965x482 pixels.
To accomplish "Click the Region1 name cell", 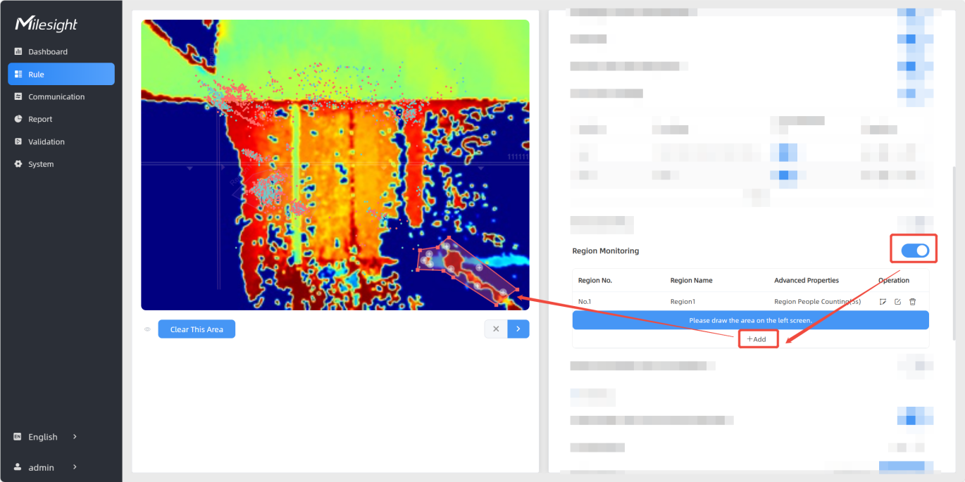I will tap(683, 302).
